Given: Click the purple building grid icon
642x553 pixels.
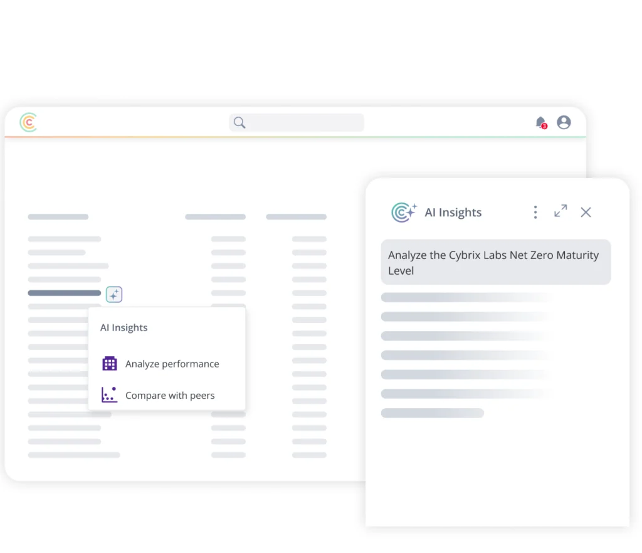Looking at the screenshot, I should click(x=110, y=364).
